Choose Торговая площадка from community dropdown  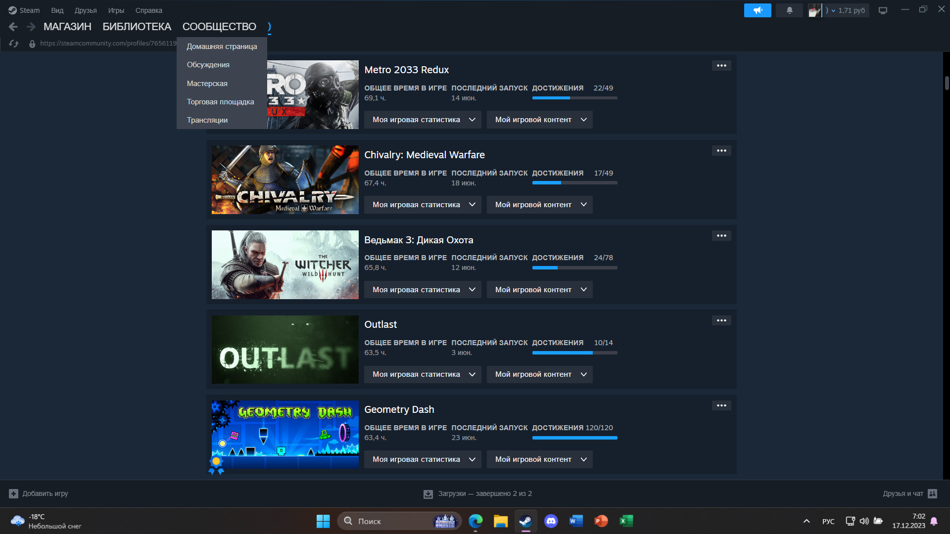tap(222, 102)
